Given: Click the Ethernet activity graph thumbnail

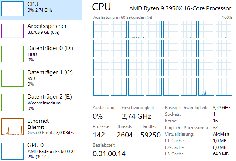Looking at the screenshot, I should (x=13, y=126).
